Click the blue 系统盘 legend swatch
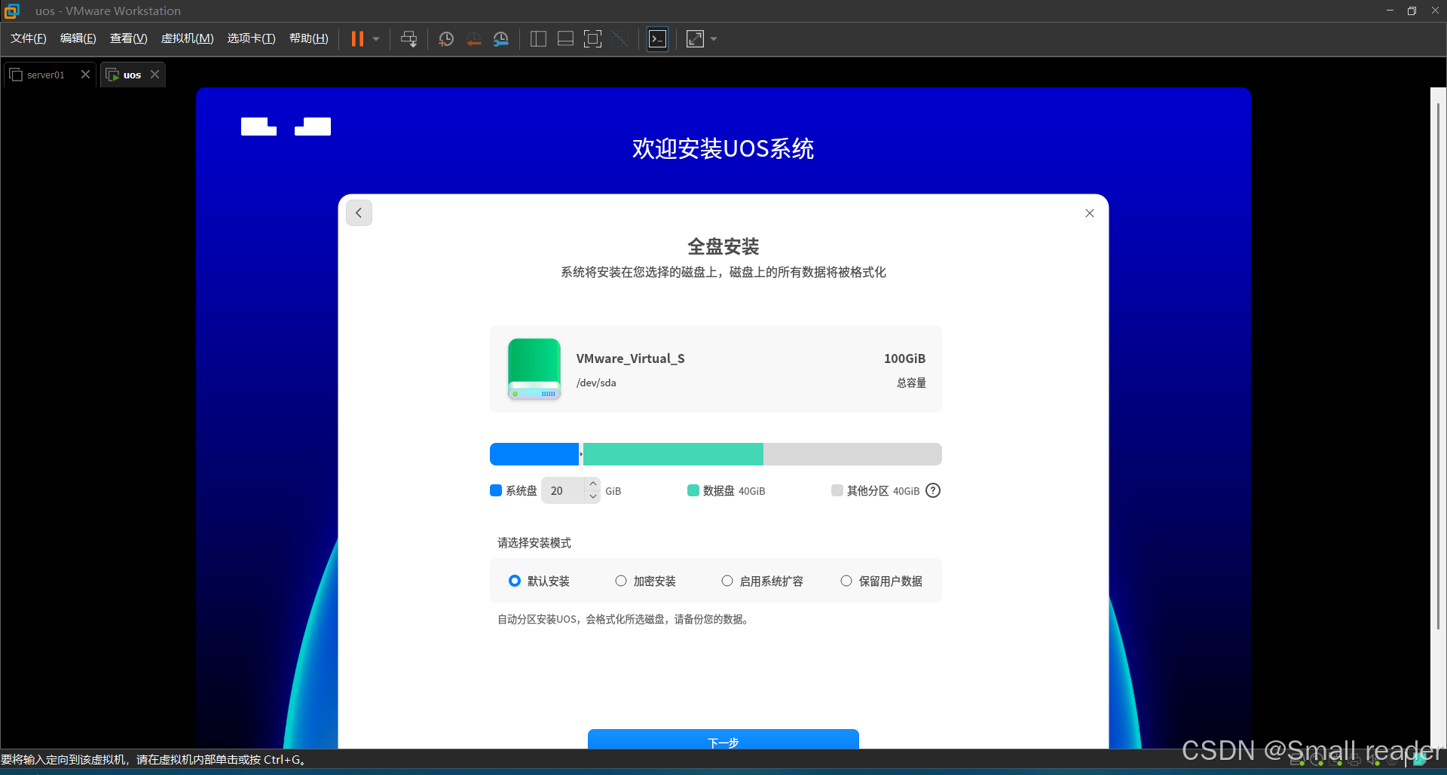 (x=496, y=490)
